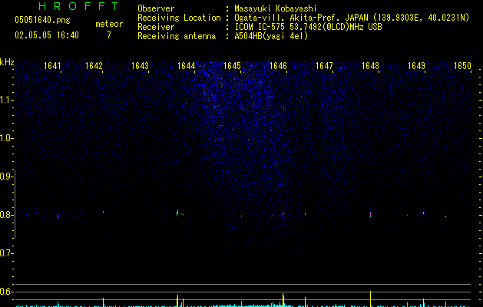483x307 pixels.
Task: Click antenna value A504HB(yagi 4el)
Action: tap(271, 36)
